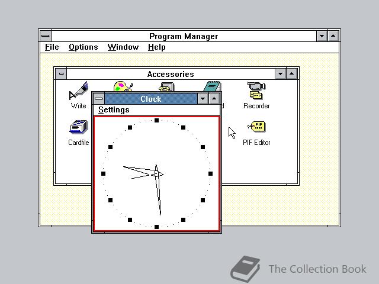Screen dimensions: 379x284
Task: Click the Cardfile label text
Action: [79, 143]
